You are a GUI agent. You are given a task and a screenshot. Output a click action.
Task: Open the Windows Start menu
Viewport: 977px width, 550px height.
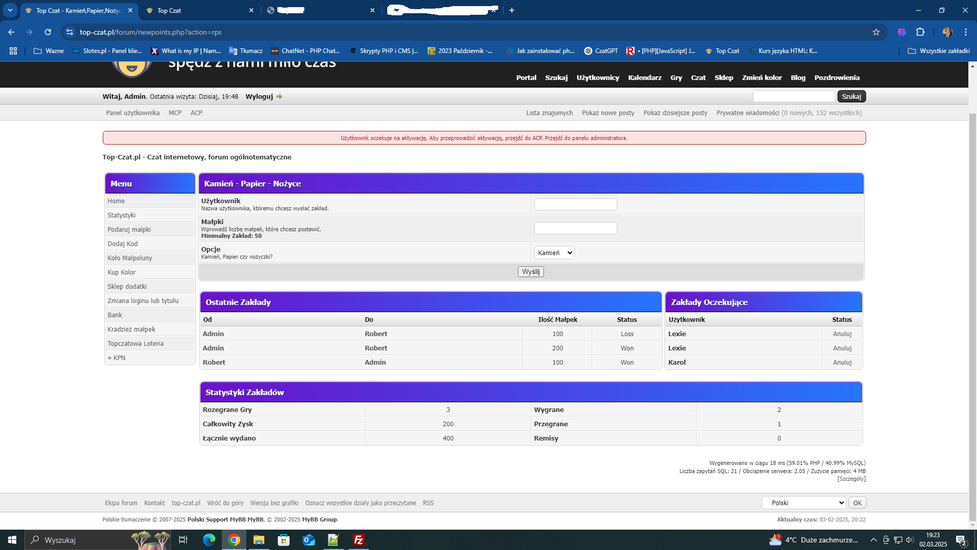pos(12,540)
